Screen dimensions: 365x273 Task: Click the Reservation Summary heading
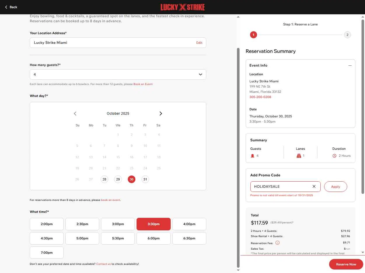[270, 51]
